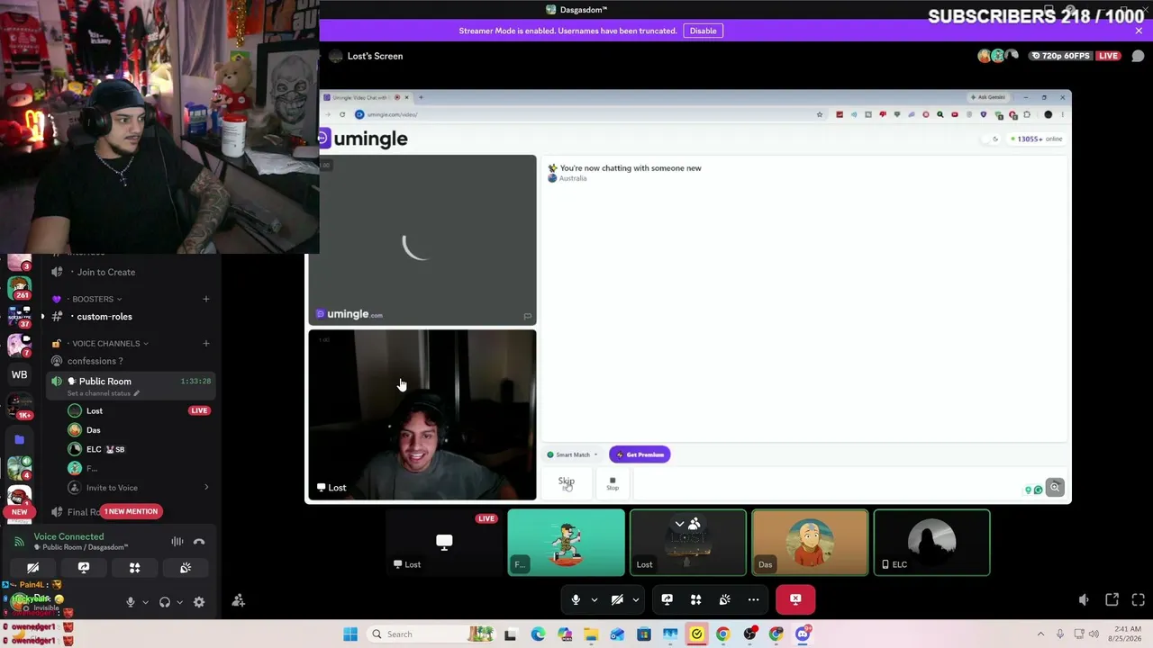Toggle noise suppression beside Voice Connected

(x=177, y=541)
